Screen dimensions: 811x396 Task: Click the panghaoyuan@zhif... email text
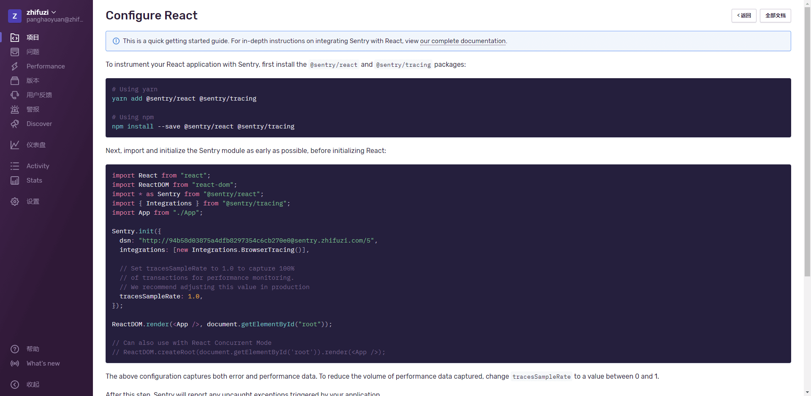55,19
